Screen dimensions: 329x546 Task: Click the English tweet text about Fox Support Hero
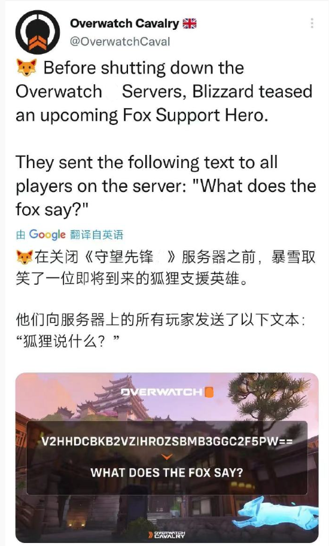(164, 91)
